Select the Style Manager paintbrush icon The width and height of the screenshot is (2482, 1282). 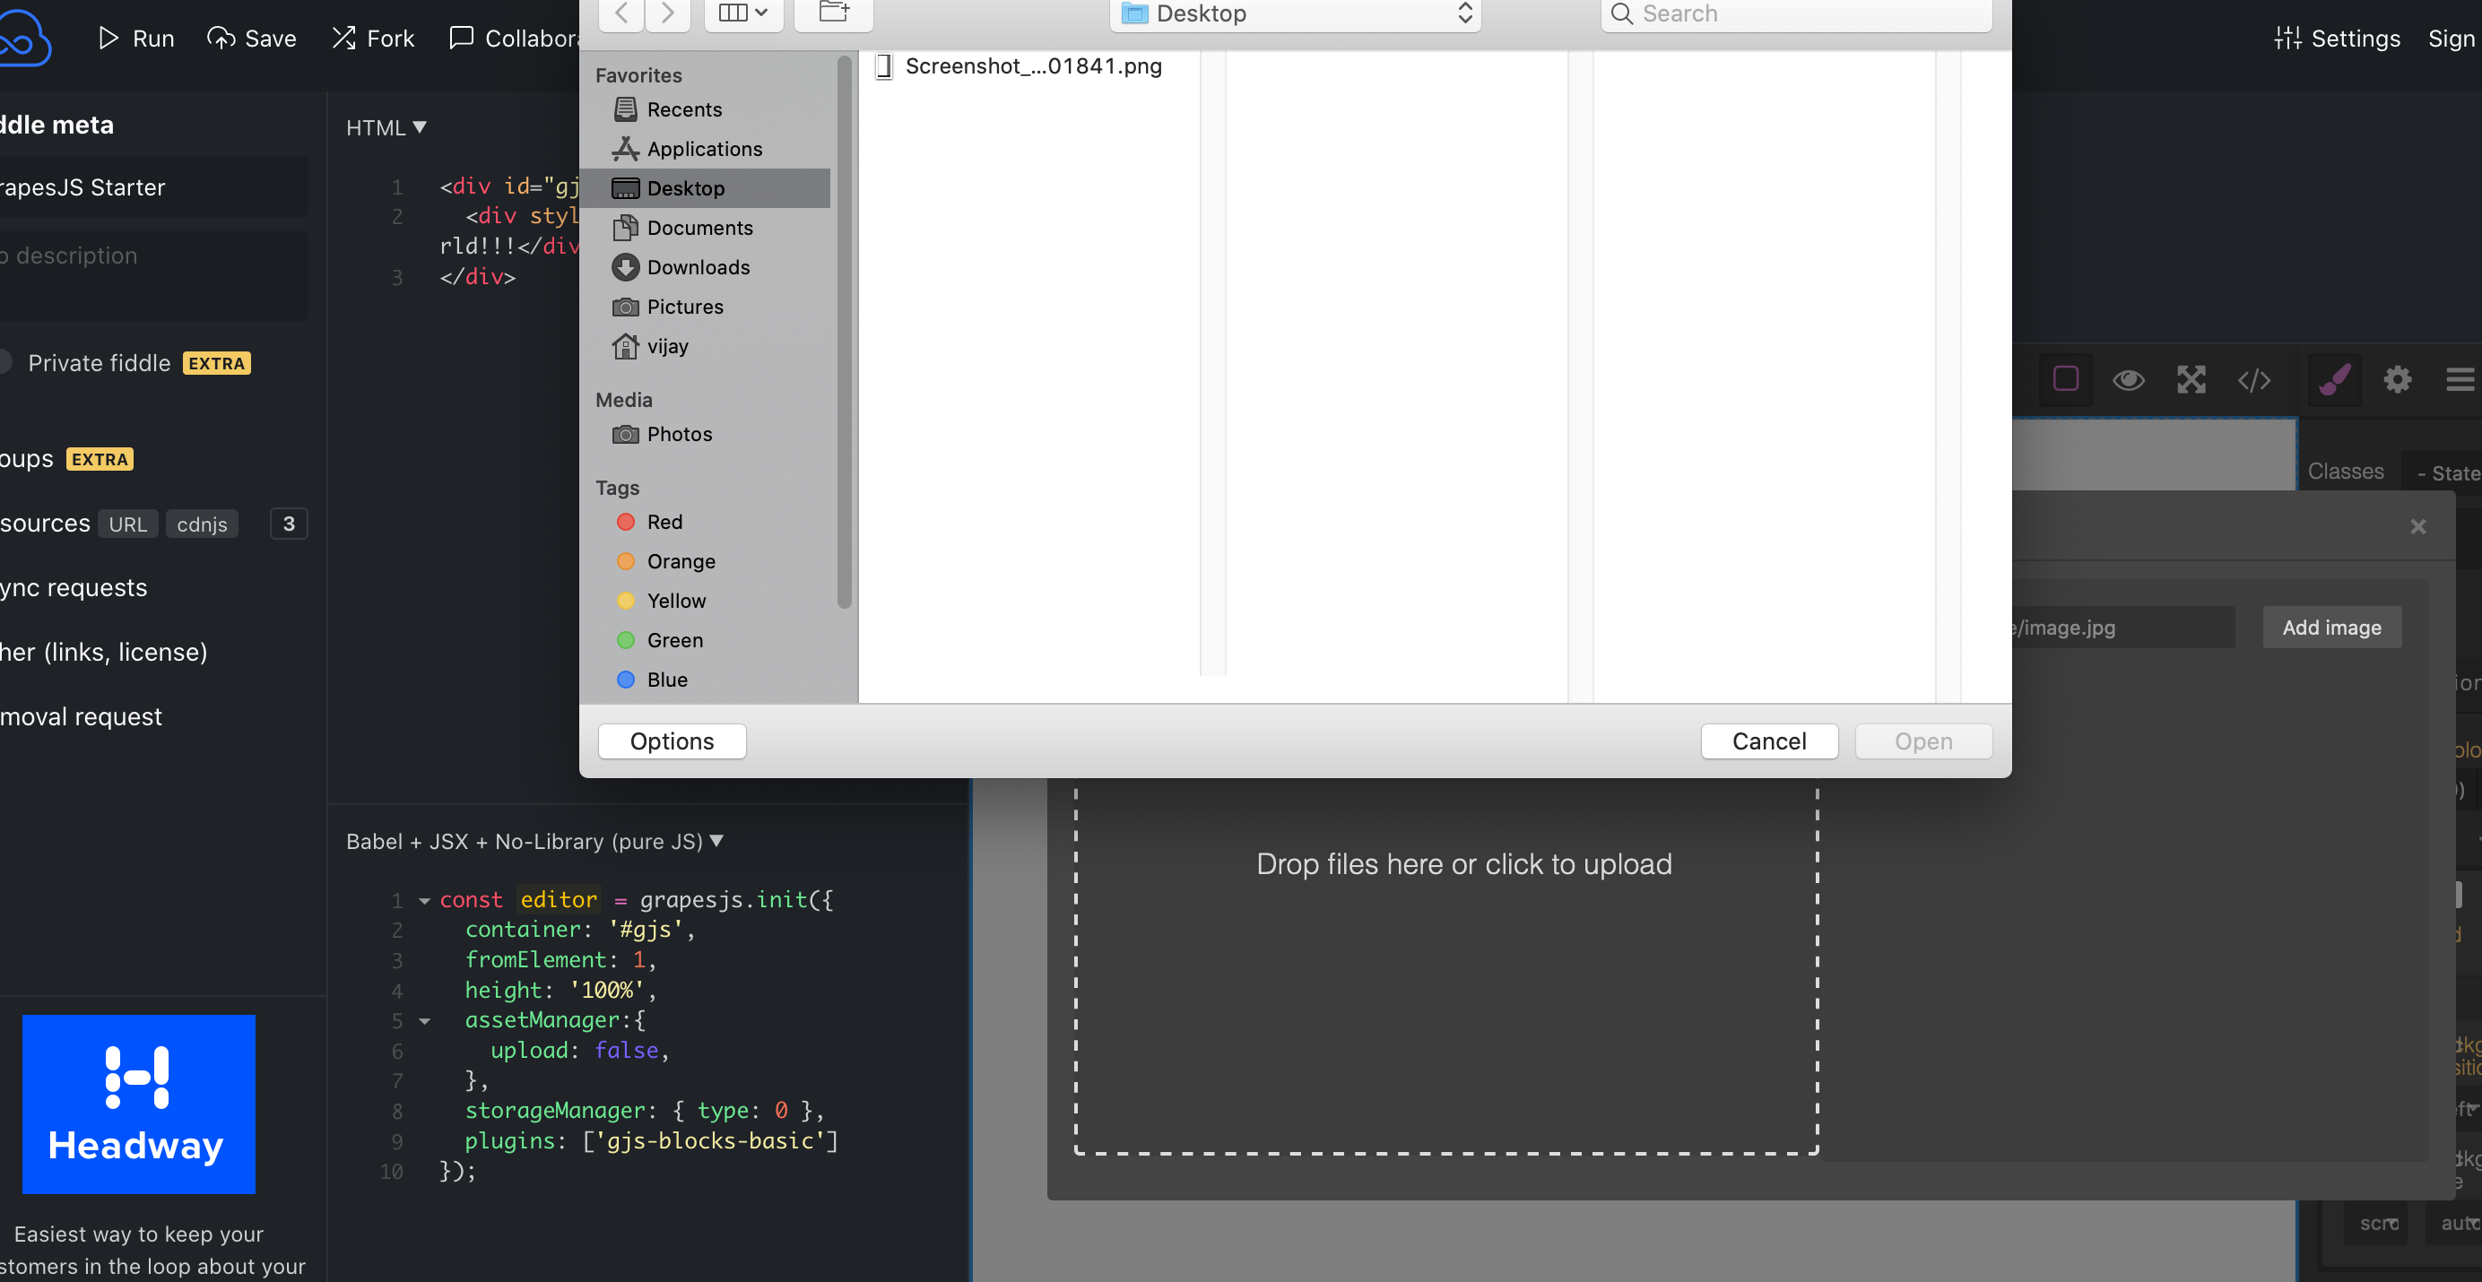[2334, 379]
